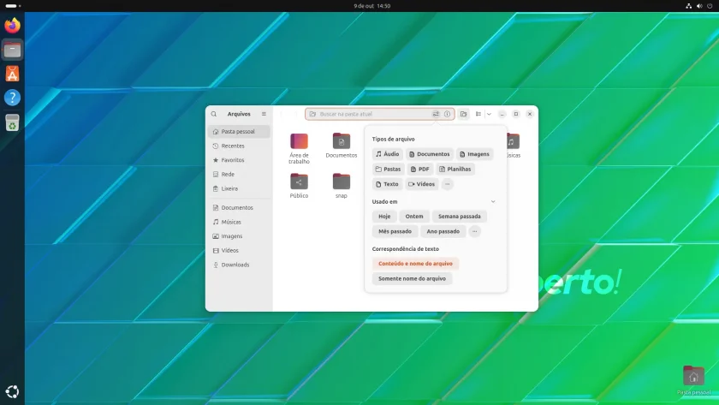Show more date options with ellipsis button
The image size is (719, 405).
point(474,232)
